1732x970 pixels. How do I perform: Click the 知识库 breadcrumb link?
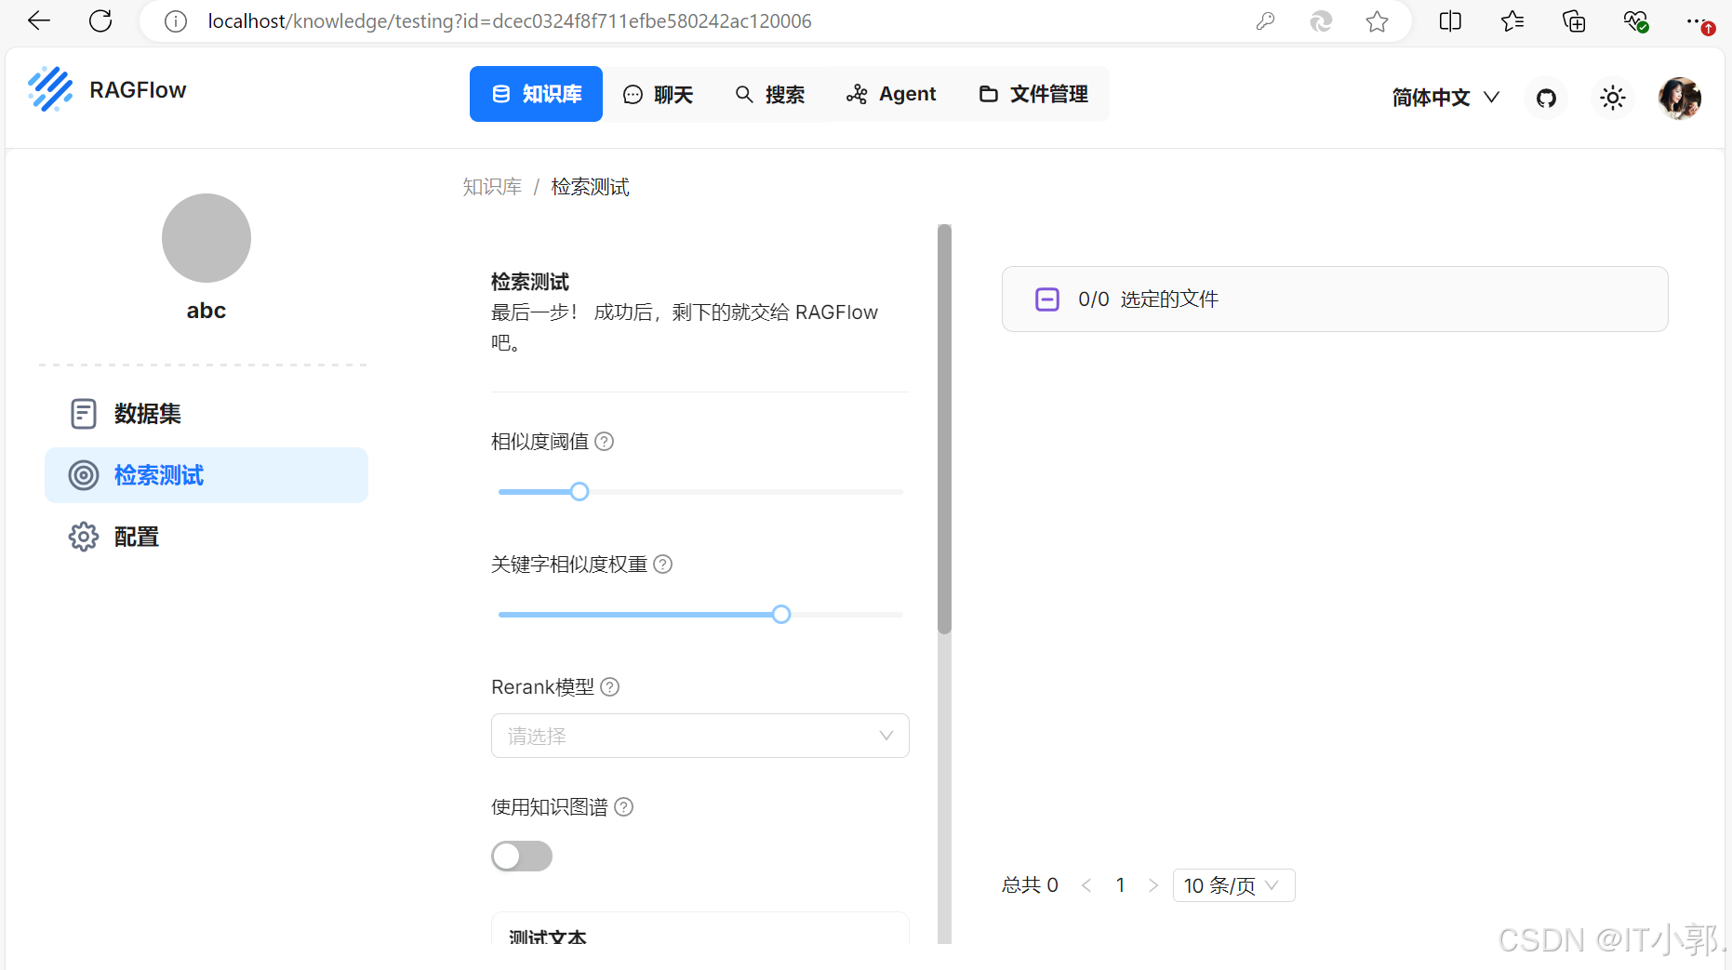click(x=492, y=186)
